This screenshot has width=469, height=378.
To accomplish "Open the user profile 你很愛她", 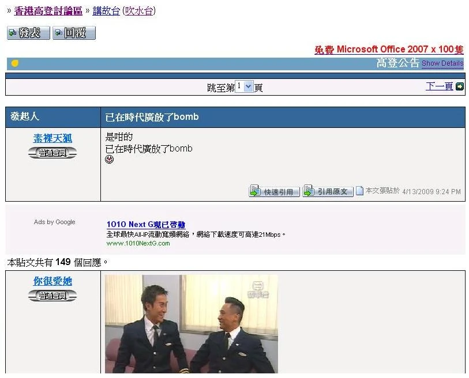I will (x=52, y=281).
